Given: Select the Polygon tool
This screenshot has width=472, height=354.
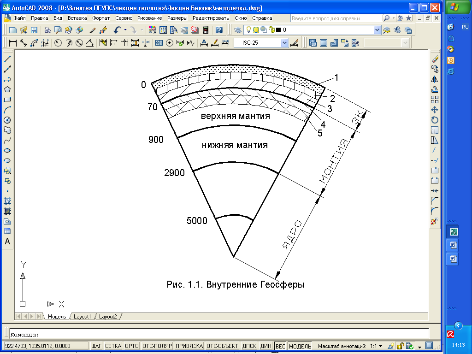Looking at the screenshot, I should pos(7,89).
